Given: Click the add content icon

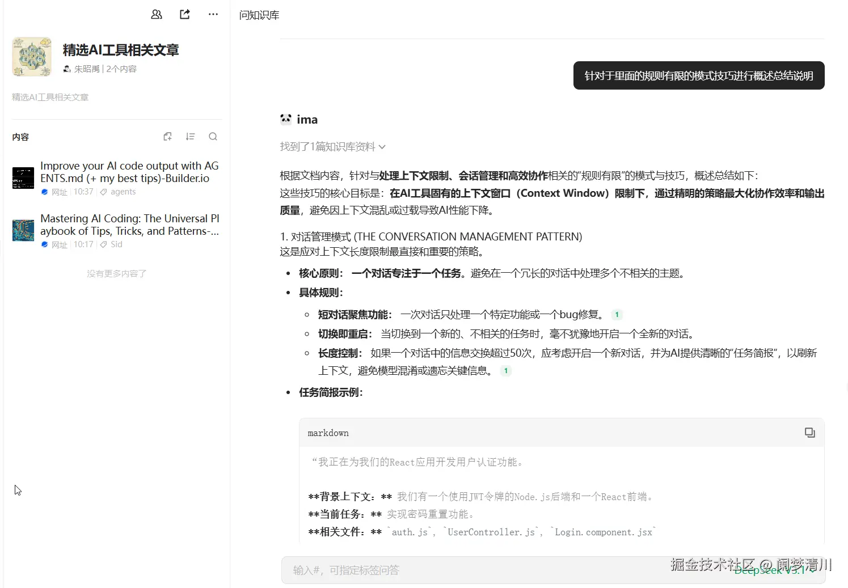Looking at the screenshot, I should click(x=167, y=137).
